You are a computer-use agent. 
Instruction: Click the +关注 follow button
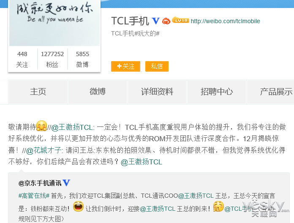(x=125, y=67)
